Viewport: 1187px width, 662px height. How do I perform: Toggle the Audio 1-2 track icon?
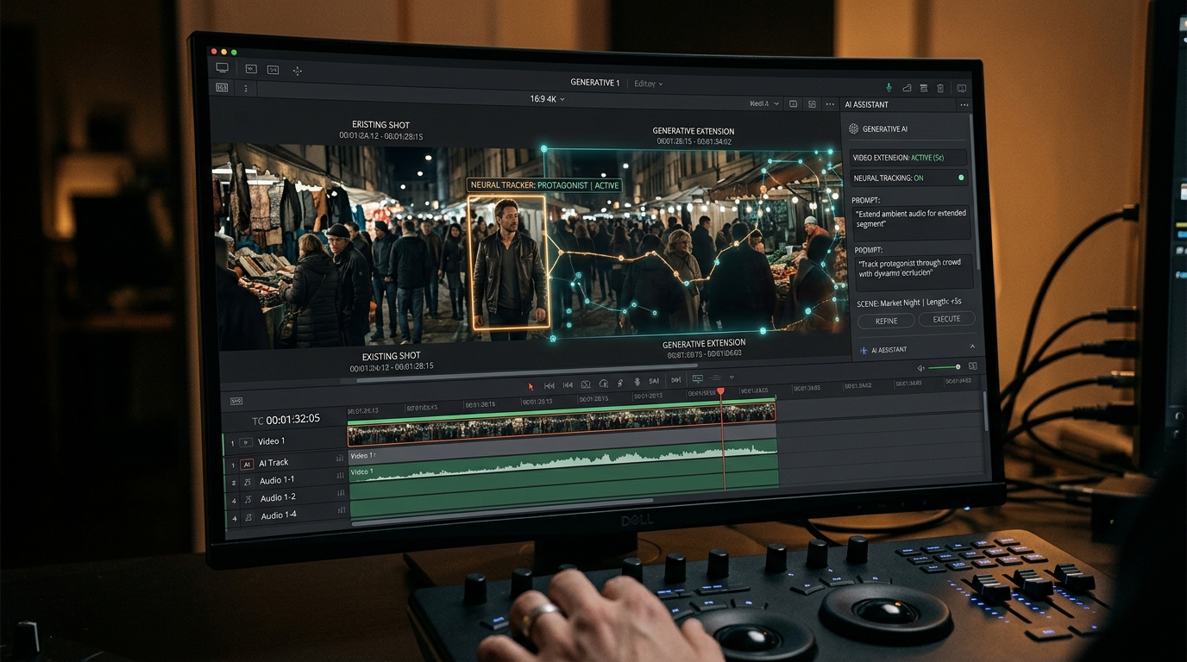pyautogui.click(x=248, y=498)
